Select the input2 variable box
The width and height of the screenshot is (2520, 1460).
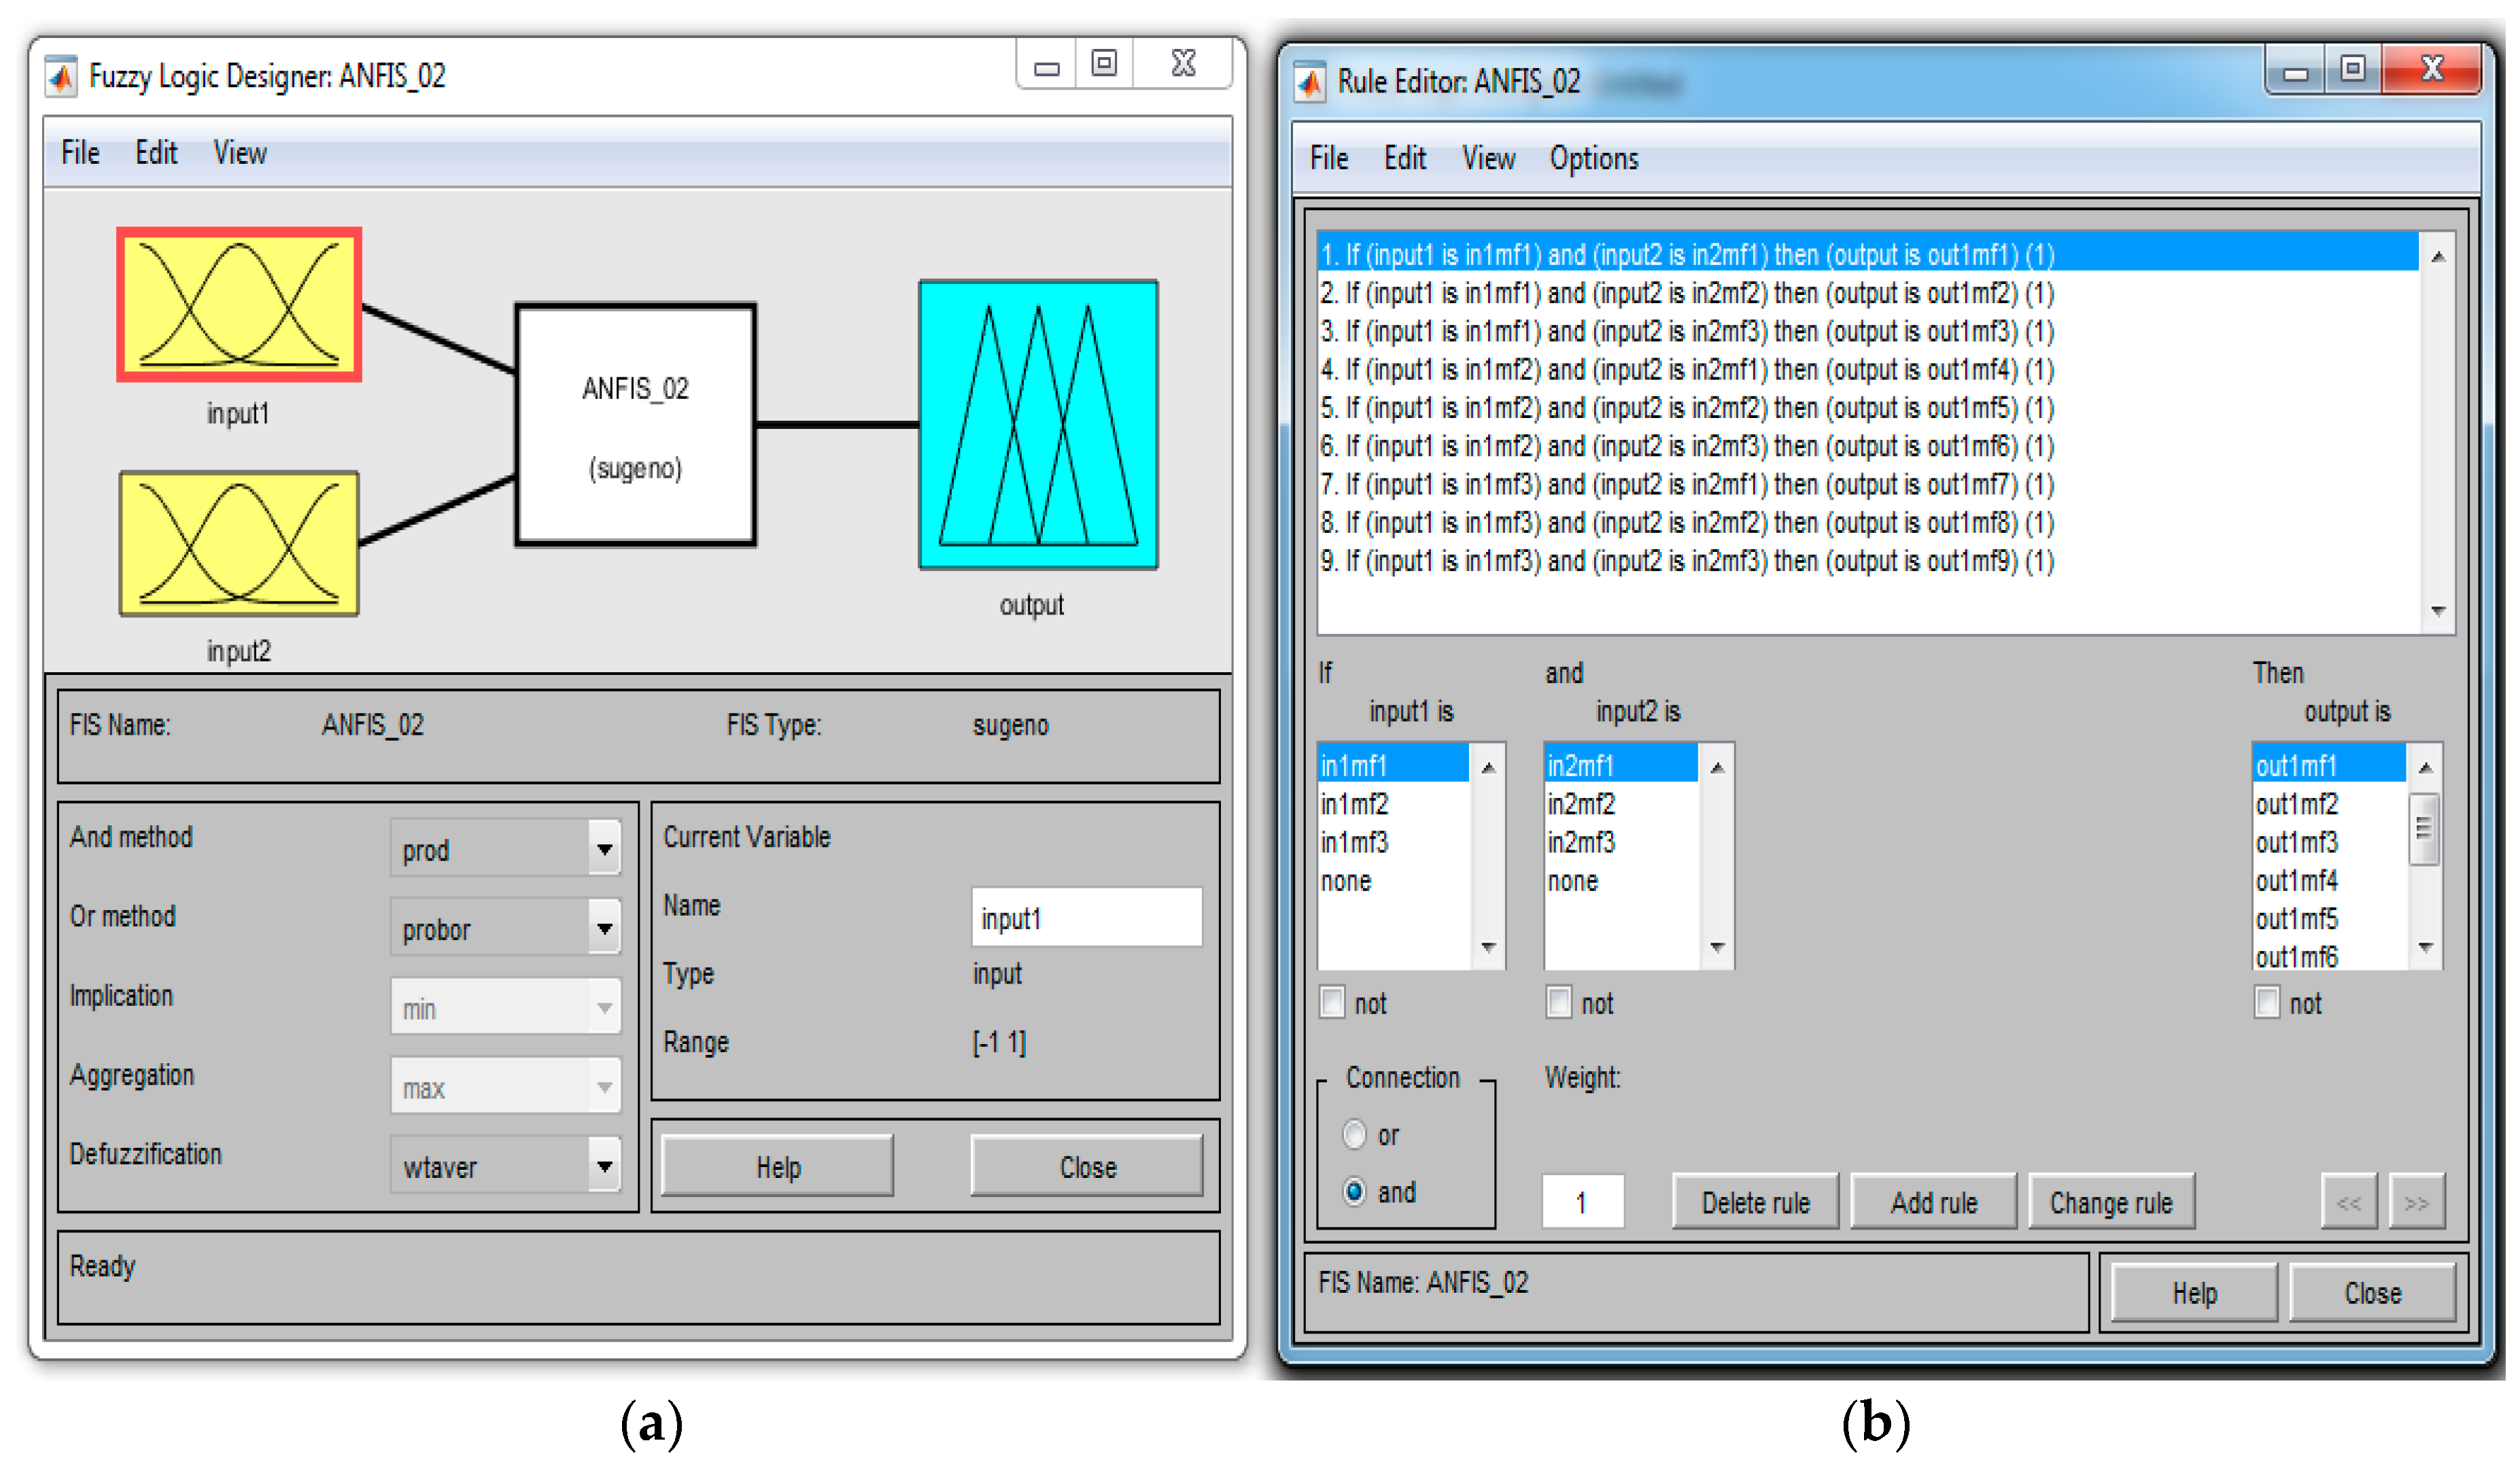click(x=238, y=544)
